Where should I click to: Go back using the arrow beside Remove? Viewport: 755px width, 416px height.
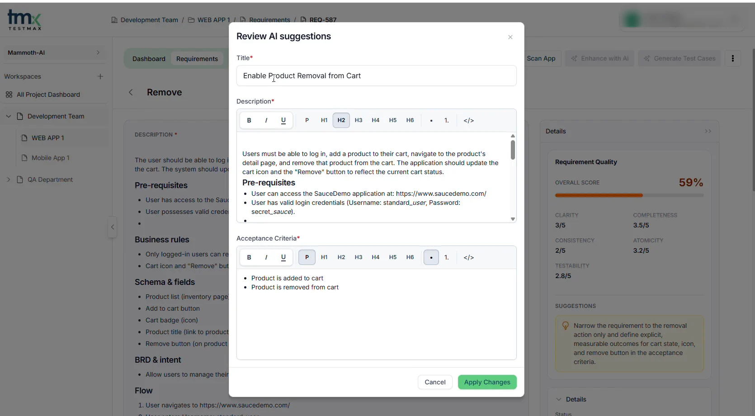(131, 92)
